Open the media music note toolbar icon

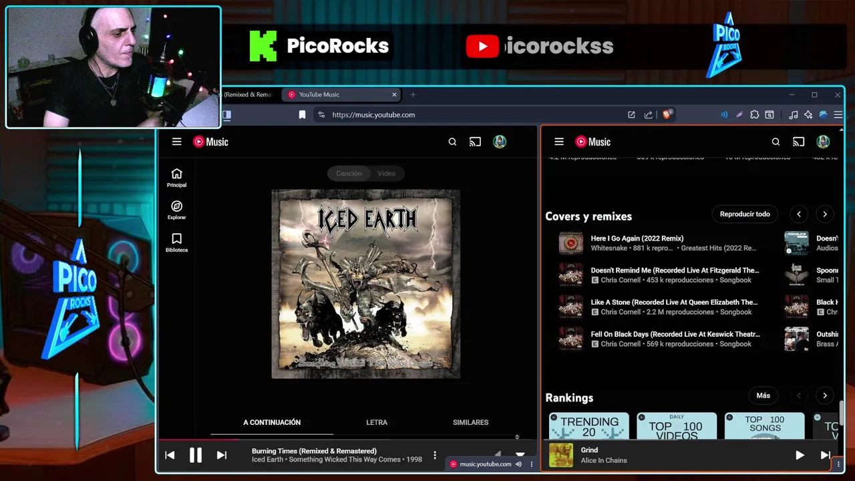click(793, 115)
